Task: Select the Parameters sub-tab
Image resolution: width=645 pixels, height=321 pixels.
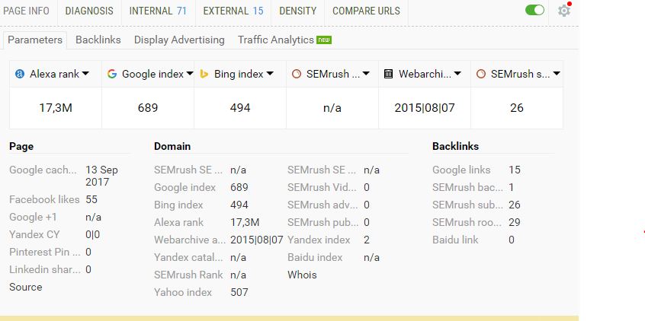Action: (35, 40)
